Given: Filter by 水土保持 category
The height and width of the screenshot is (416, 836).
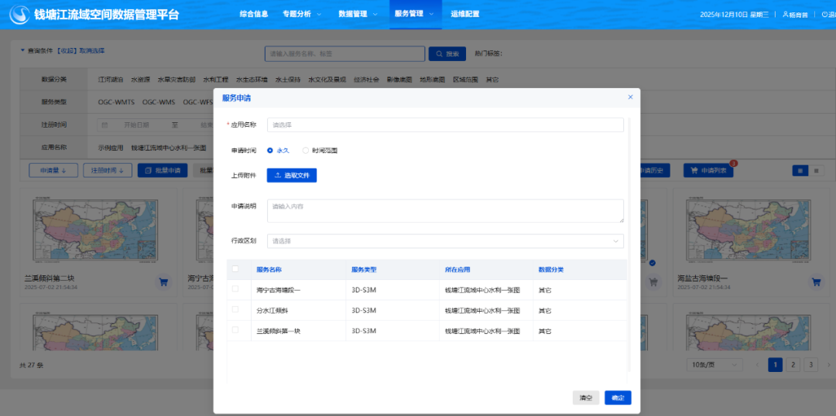Looking at the screenshot, I should tap(288, 80).
